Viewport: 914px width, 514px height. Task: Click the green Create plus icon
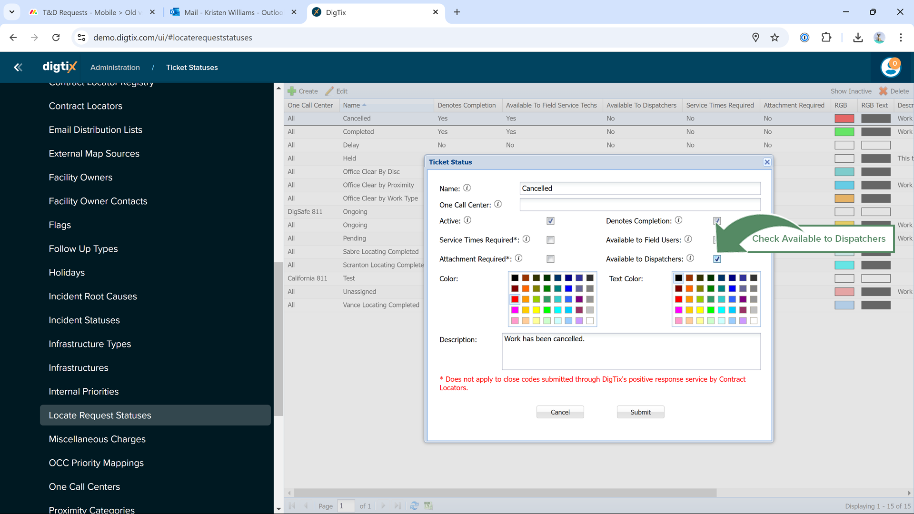pyautogui.click(x=292, y=91)
